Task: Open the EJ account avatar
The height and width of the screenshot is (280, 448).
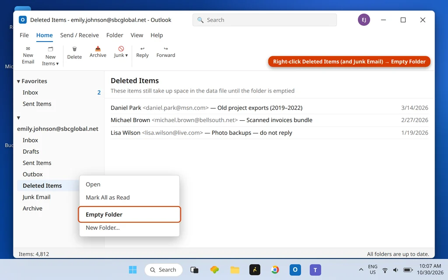Action: [x=364, y=20]
